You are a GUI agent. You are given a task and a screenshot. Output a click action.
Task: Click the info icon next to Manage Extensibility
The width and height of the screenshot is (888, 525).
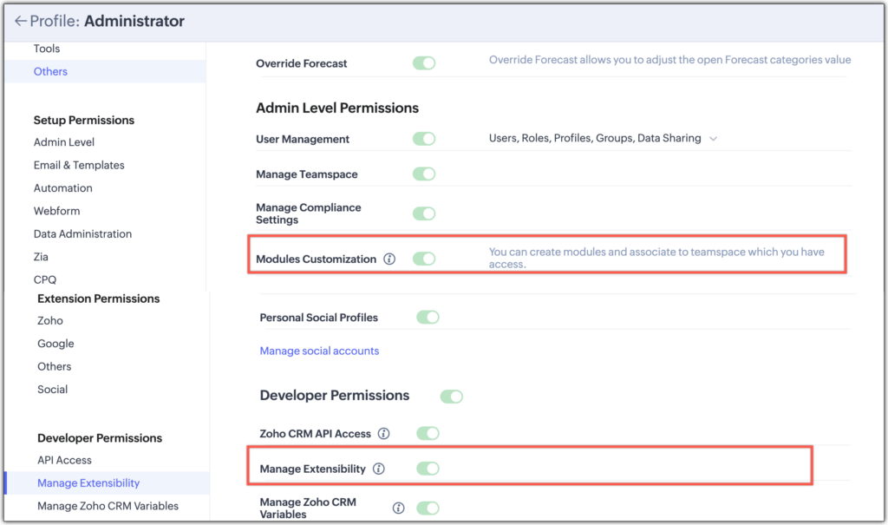(x=379, y=468)
